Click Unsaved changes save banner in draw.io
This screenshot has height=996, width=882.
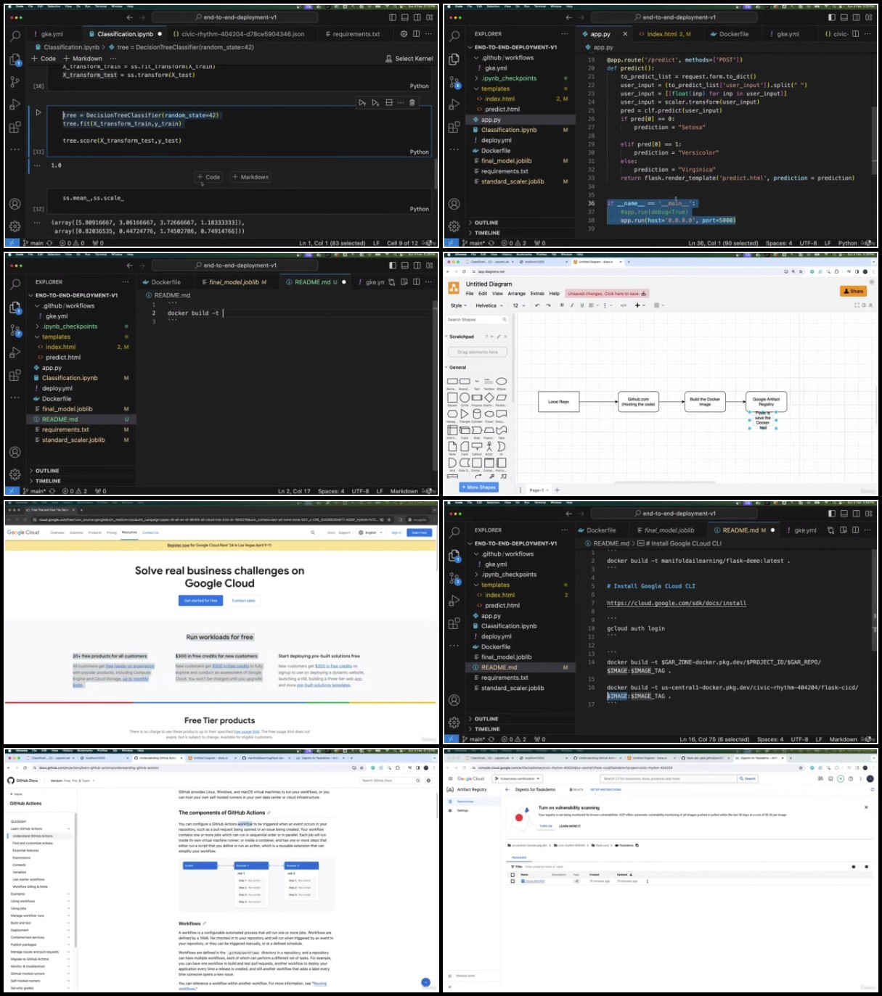[607, 294]
